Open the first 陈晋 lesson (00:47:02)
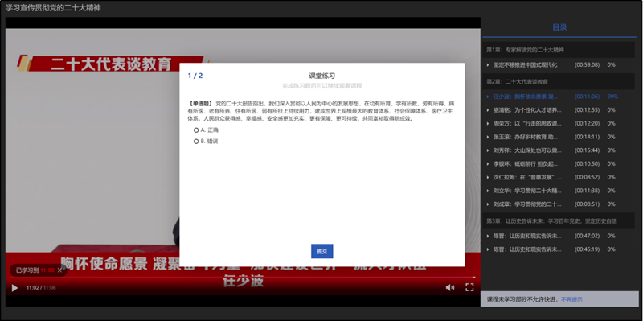Viewport: 643px width, 321px height. pos(558,236)
